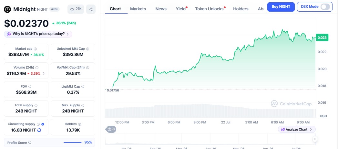Screen dimensions: 338x149
Task: Click $393.67M market cap value
Action: point(18,55)
